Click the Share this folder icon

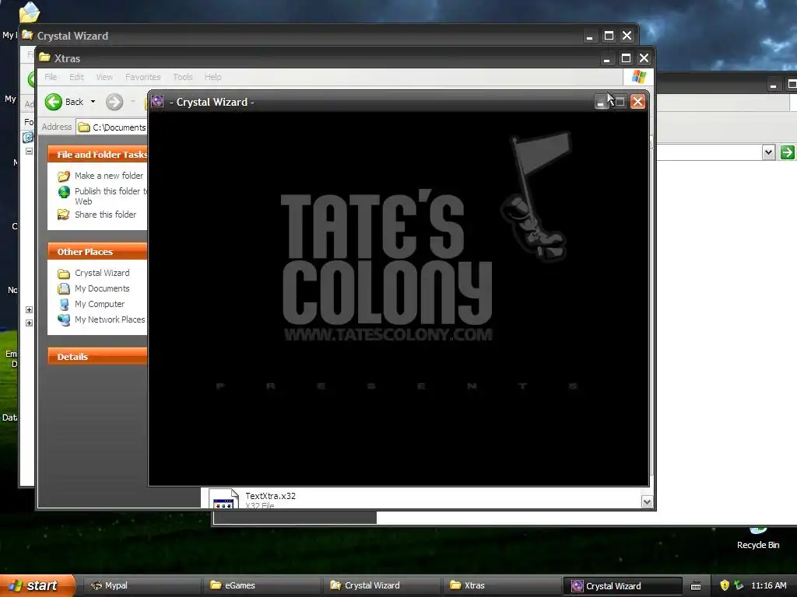coord(64,215)
